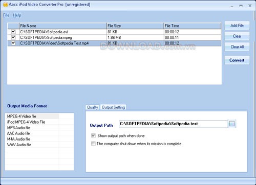Open the Help menu
This screenshot has height=185, width=256.
point(17,15)
